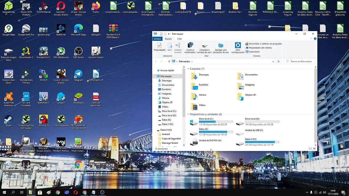The image size is (349, 196).
Task: Open the Vista ribbon tab
Action: click(x=179, y=39)
